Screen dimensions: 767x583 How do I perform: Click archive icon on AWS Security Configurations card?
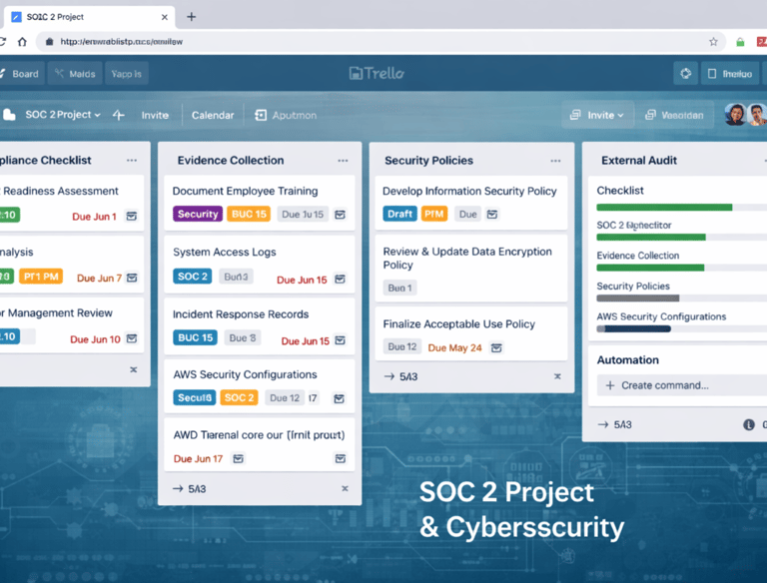tap(339, 398)
